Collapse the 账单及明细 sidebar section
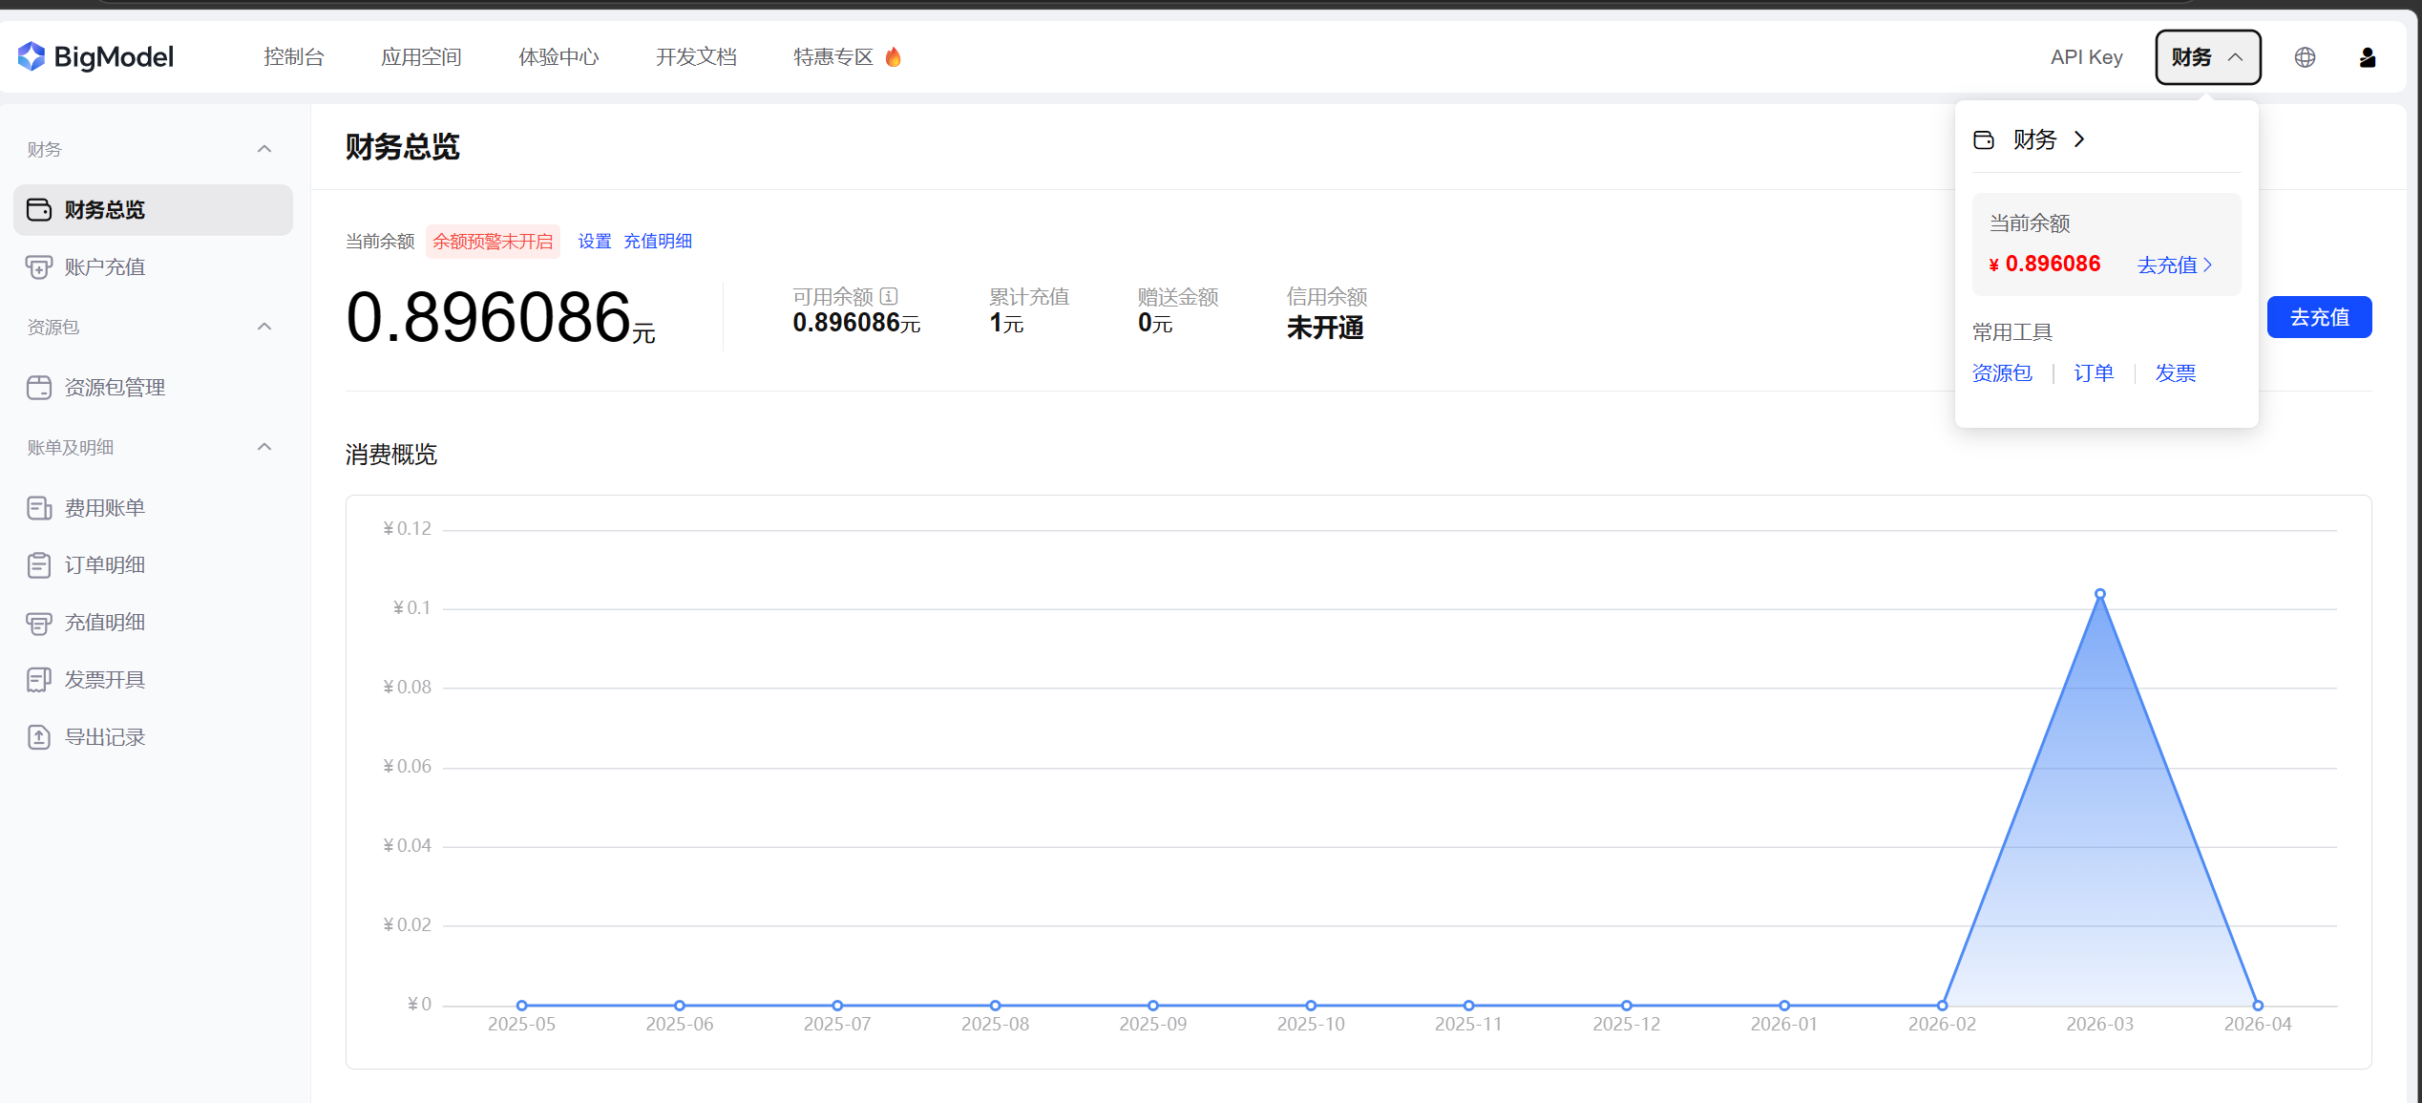 (264, 447)
